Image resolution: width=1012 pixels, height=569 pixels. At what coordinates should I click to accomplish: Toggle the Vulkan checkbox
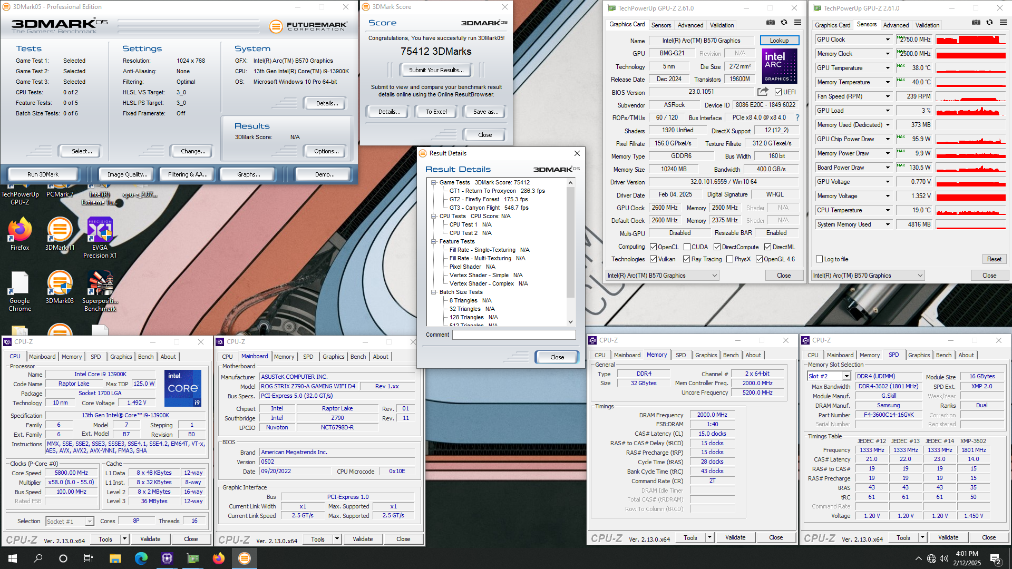coord(654,259)
